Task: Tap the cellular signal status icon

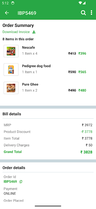Action: pos(84,3)
